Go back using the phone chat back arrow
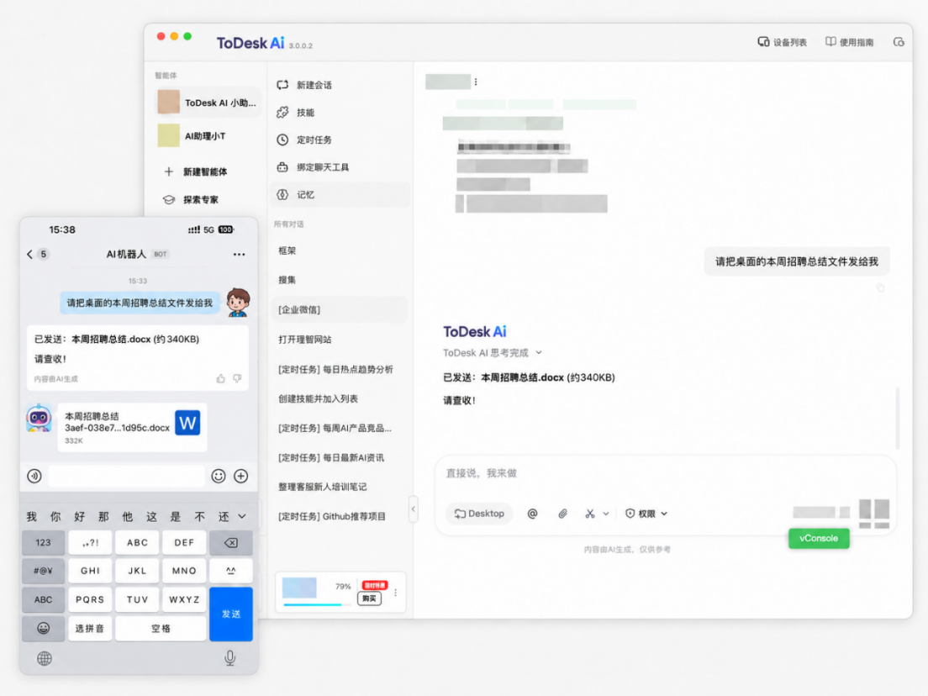The image size is (928, 696). [30, 255]
